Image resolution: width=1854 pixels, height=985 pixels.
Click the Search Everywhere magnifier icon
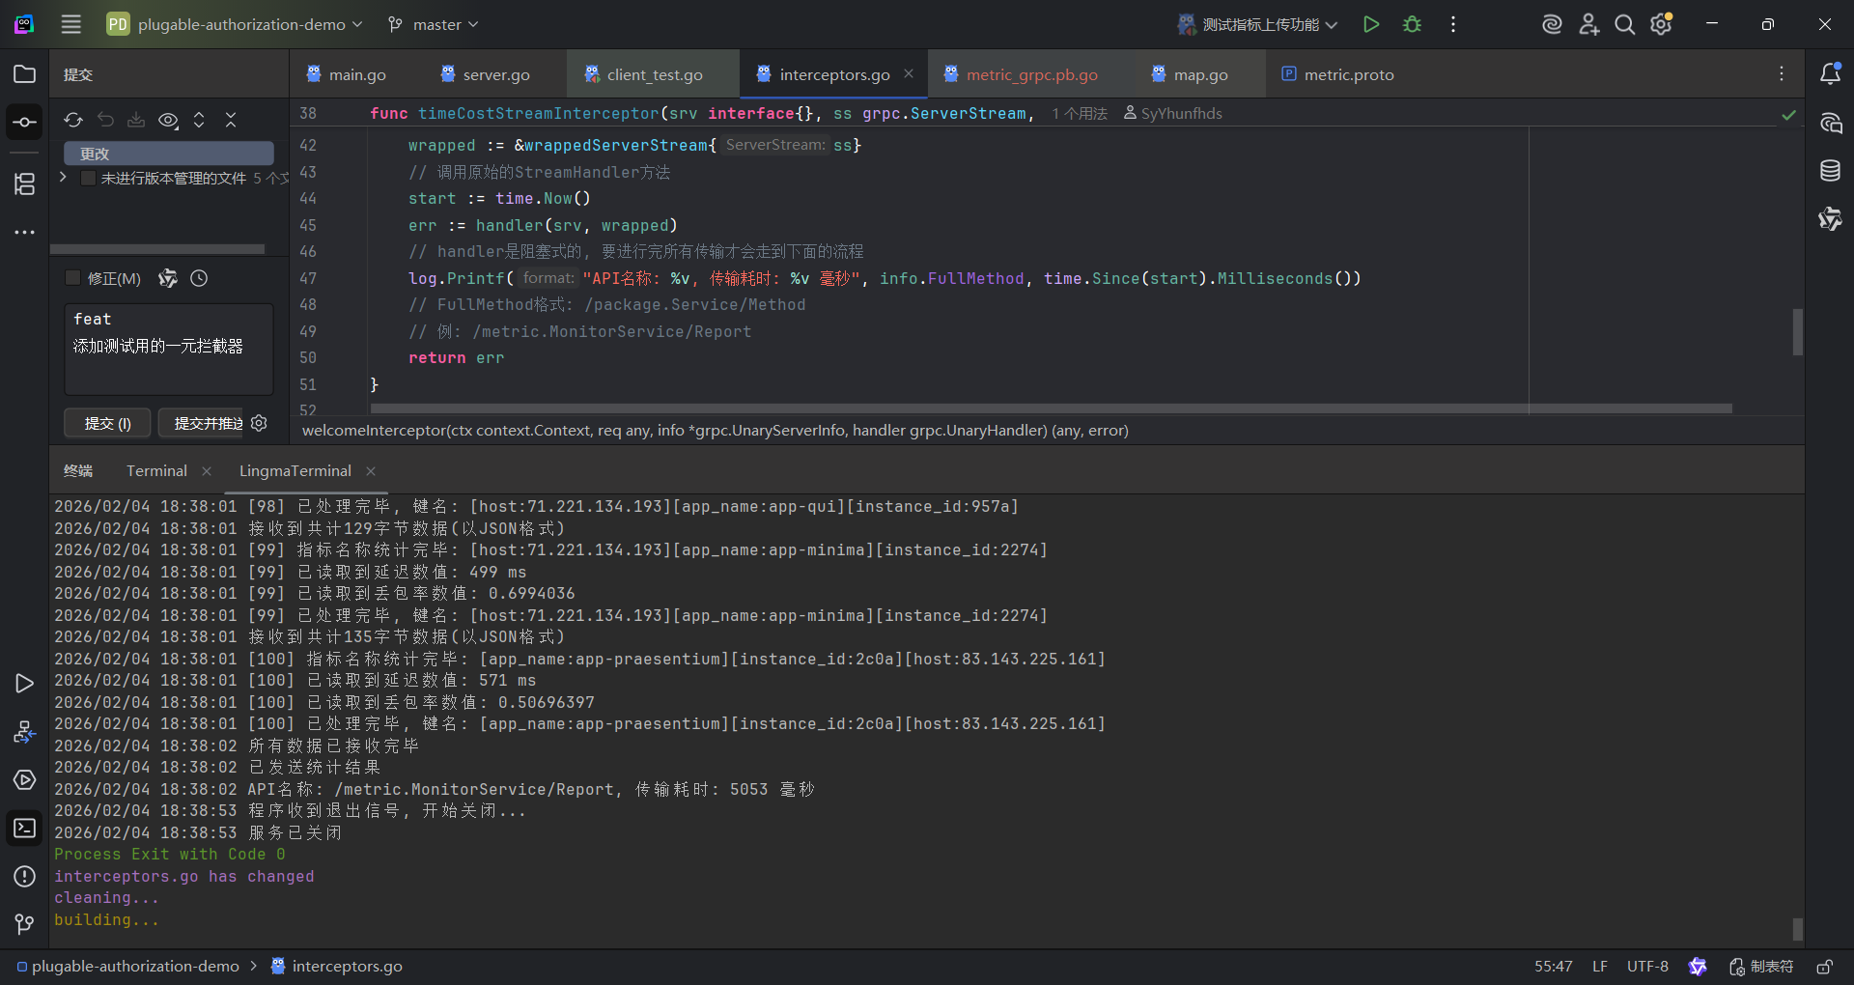click(x=1625, y=24)
